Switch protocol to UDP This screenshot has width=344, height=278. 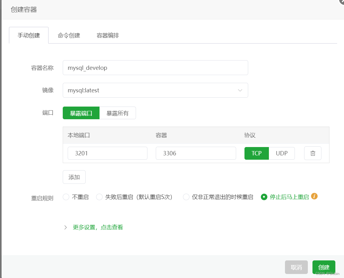point(282,153)
